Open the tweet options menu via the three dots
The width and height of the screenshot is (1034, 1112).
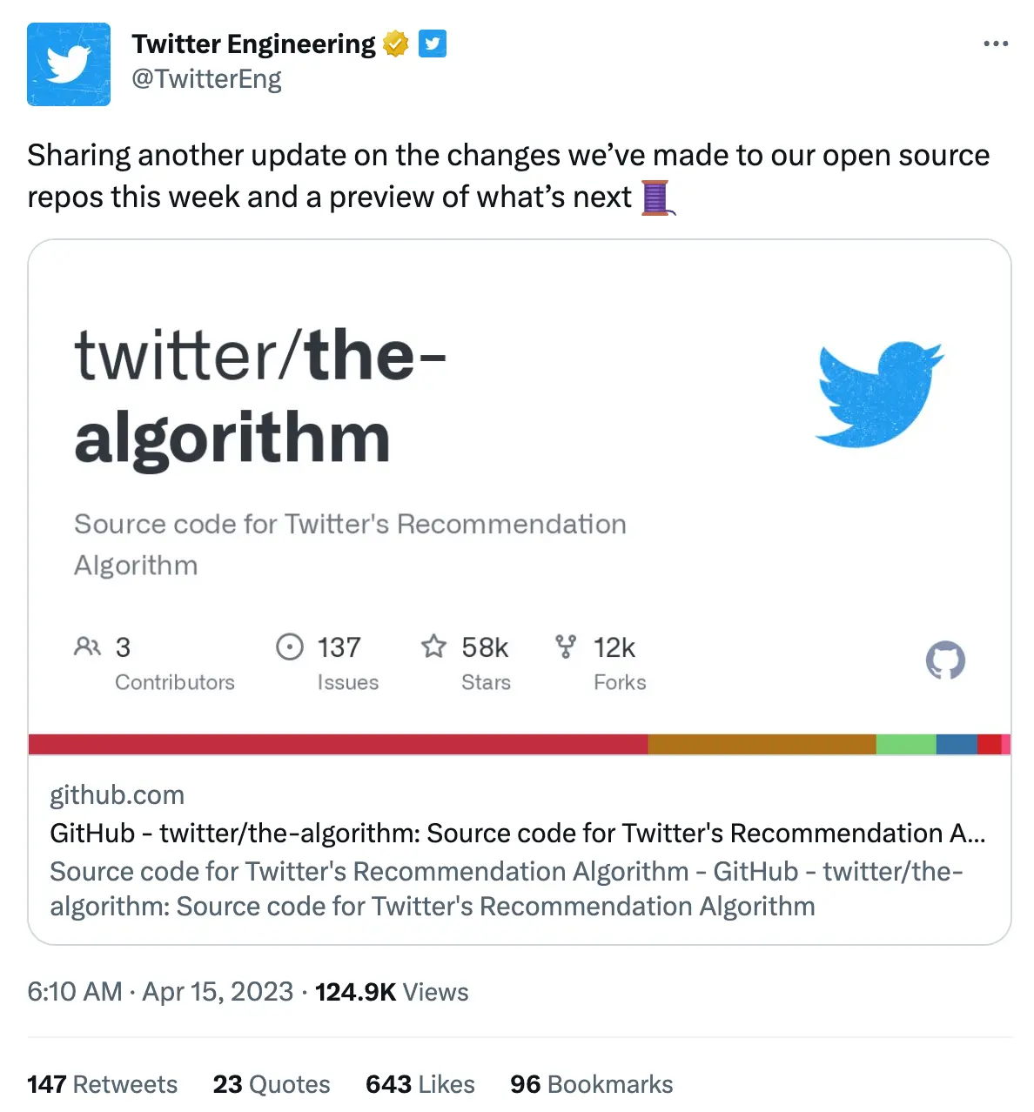(x=995, y=43)
